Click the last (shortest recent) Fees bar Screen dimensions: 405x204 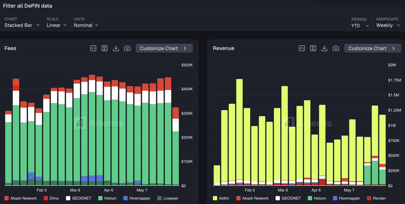pyautogui.click(x=175, y=146)
